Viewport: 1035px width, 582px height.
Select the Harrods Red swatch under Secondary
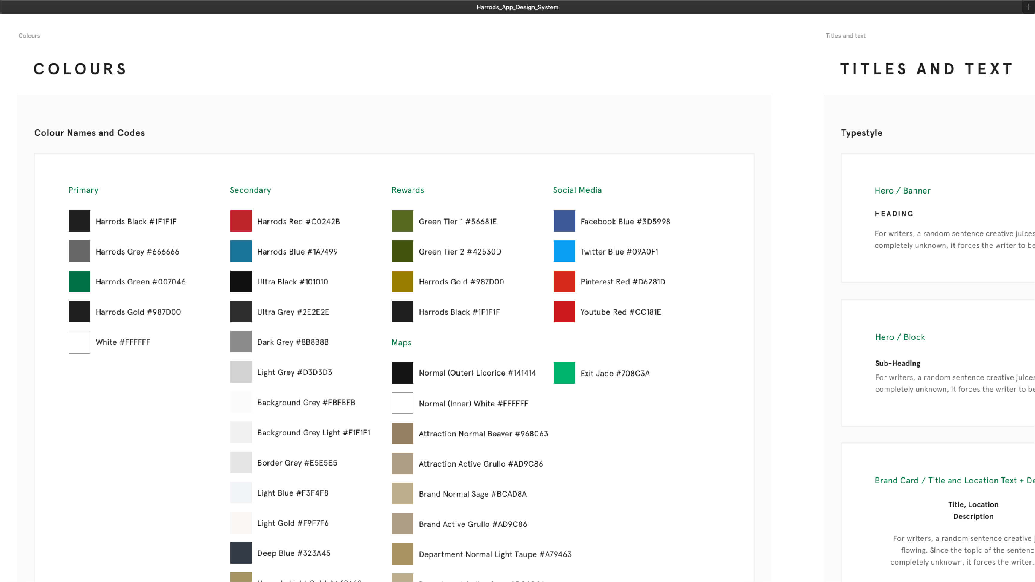pyautogui.click(x=241, y=221)
